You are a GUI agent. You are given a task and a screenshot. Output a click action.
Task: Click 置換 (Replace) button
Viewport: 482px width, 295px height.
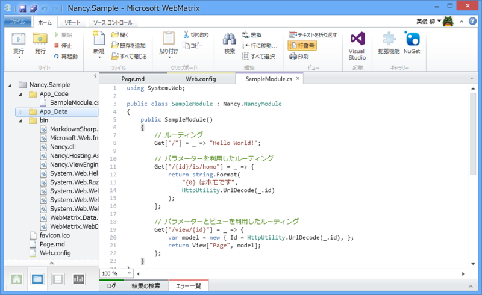coord(252,35)
